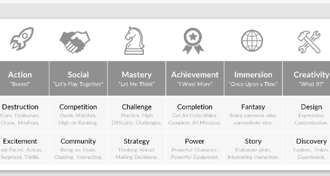Select the Fantasy cell under Immersion

point(253,114)
